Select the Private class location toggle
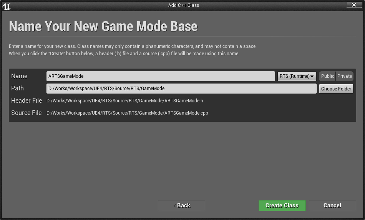The image size is (365, 220). tap(345, 76)
